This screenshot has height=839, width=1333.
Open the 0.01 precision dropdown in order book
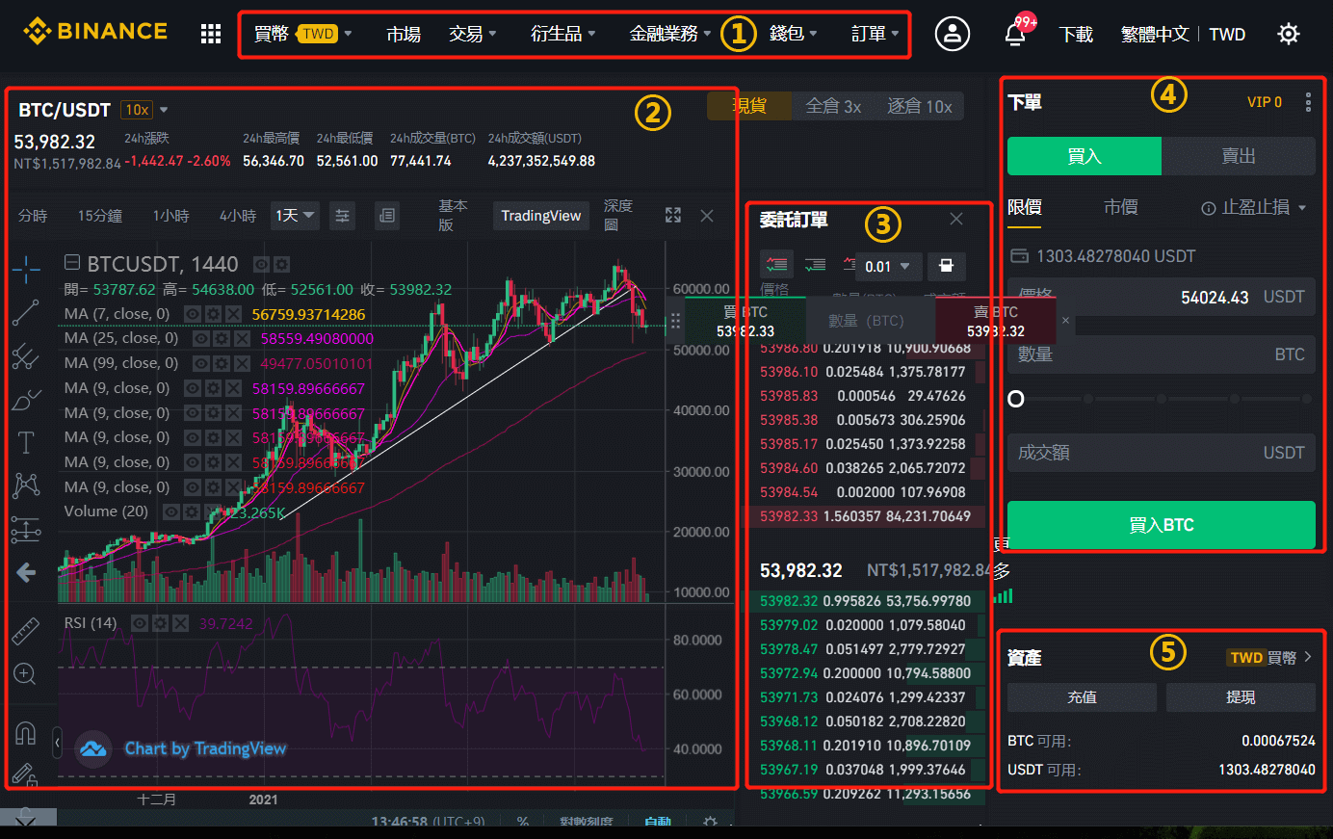[x=887, y=266]
